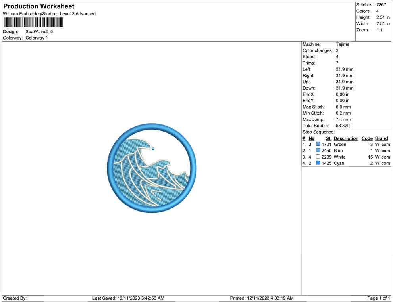Click the White 2289 thread color swatch
The height and width of the screenshot is (302, 393).
[x=318, y=157]
